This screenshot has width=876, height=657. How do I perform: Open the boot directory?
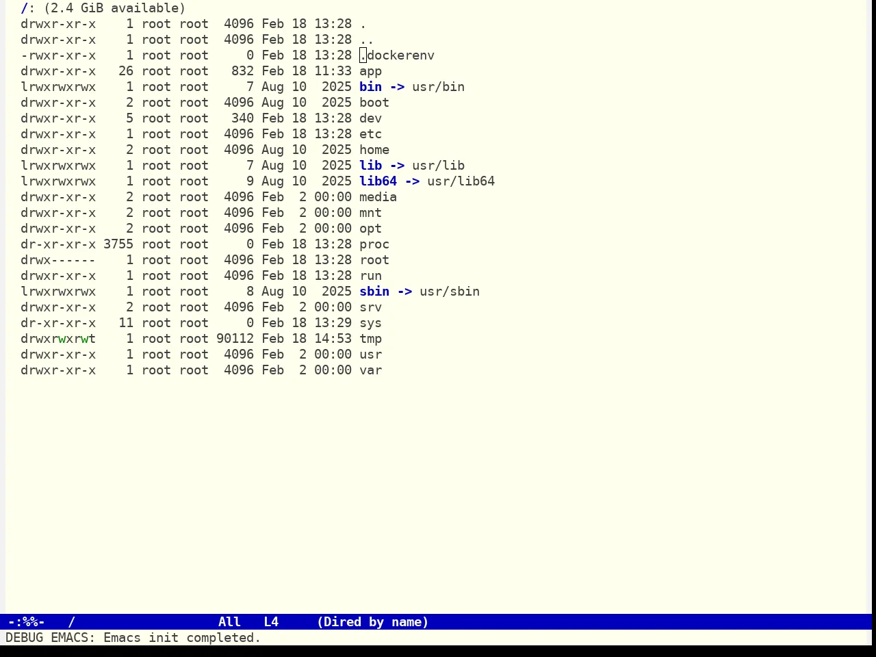pos(374,103)
